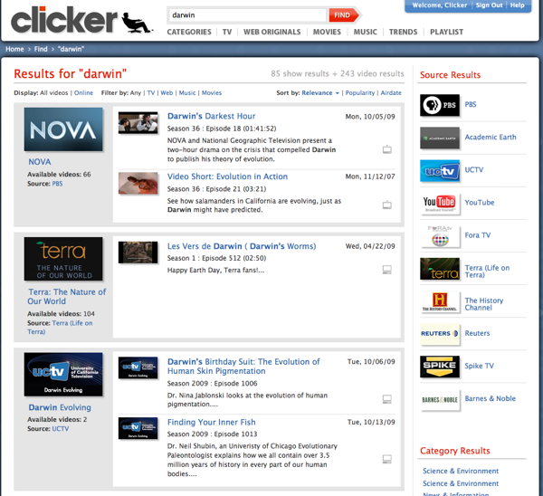Click the YouTube source logo icon
This screenshot has width=543, height=496.
click(x=440, y=203)
